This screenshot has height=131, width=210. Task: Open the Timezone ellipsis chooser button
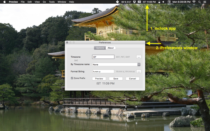tap(139, 57)
